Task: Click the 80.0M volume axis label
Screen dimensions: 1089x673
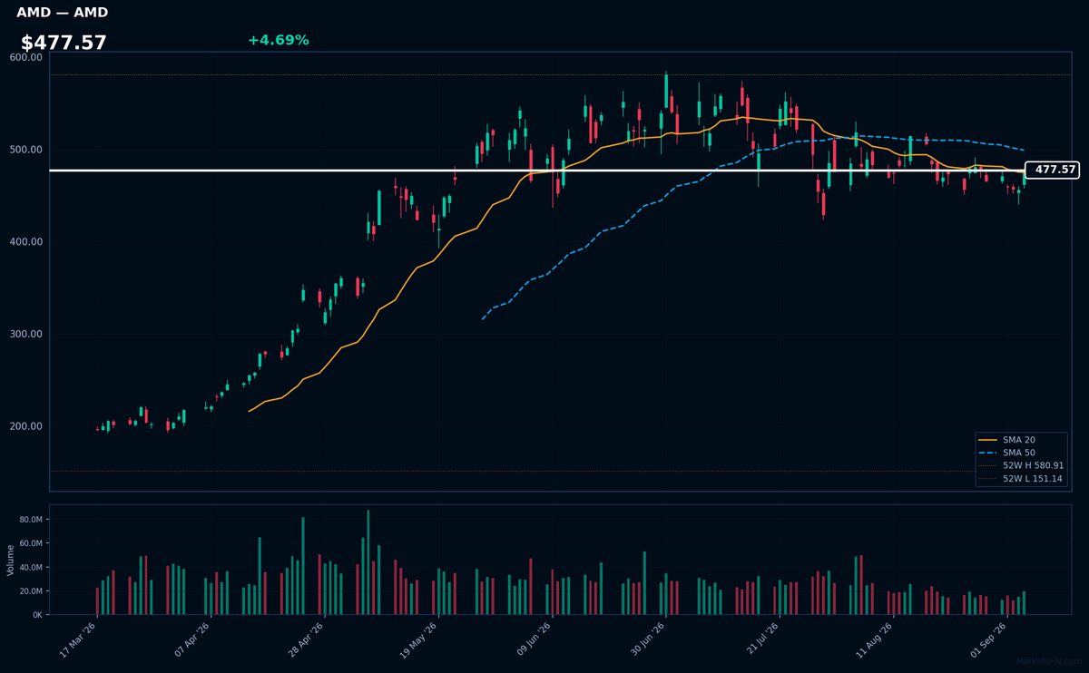Action: 31,520
